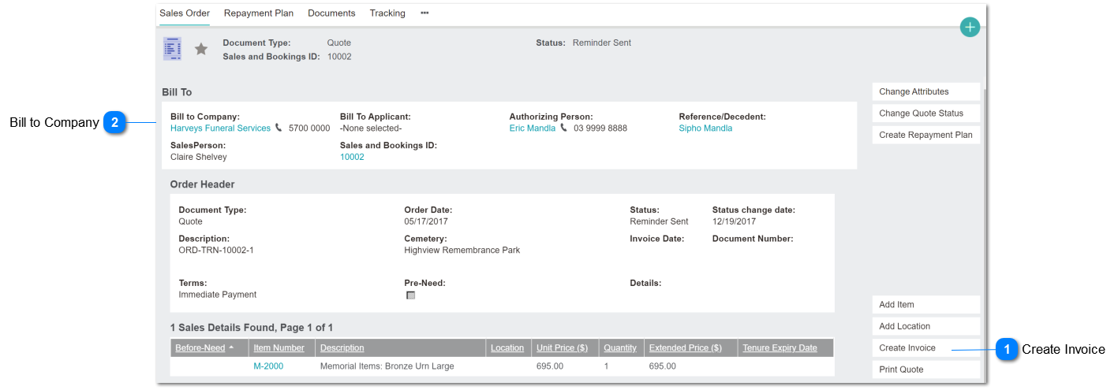Open Harveys Funeral Services company link
This screenshot has width=1118, height=390.
tap(220, 128)
